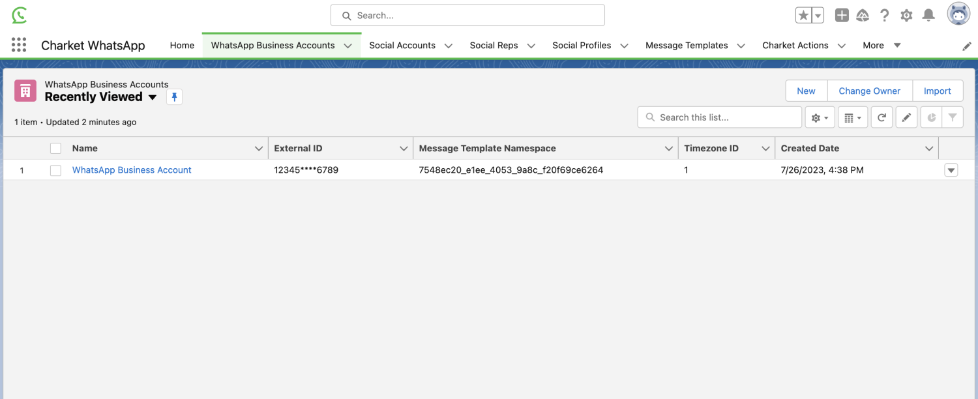Open the App Launcher grid icon

click(19, 45)
